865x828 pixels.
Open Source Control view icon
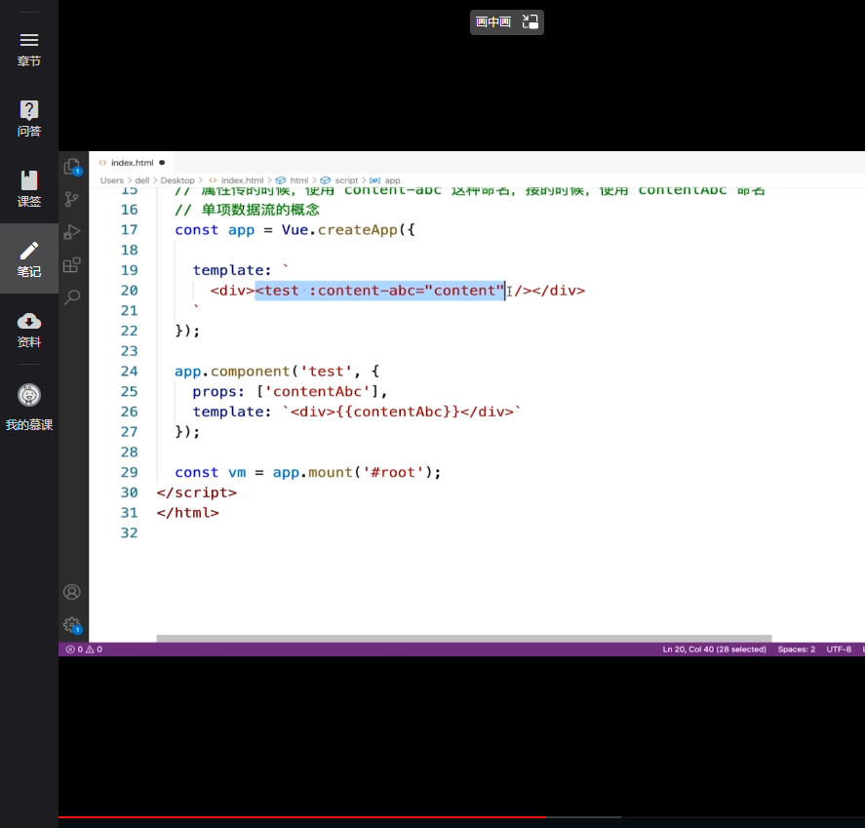[72, 199]
